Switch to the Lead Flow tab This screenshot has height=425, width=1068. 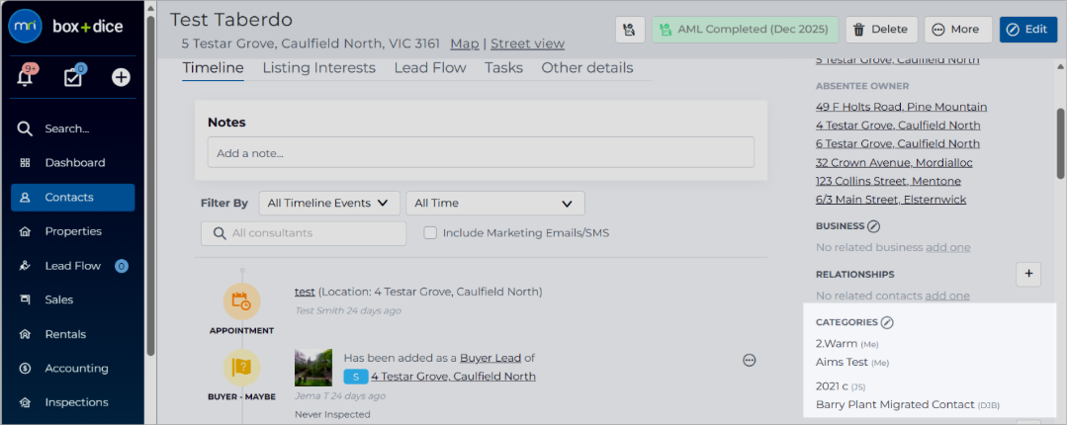pos(430,68)
